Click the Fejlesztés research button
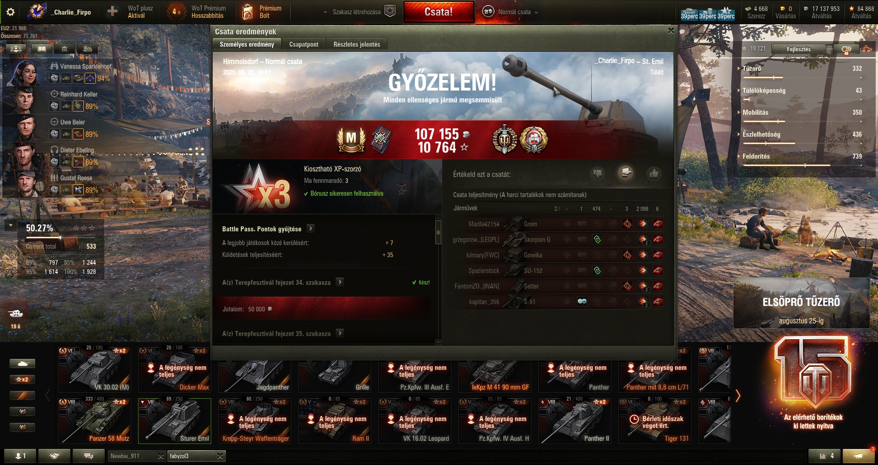Screen dimensions: 878x465 [798, 49]
